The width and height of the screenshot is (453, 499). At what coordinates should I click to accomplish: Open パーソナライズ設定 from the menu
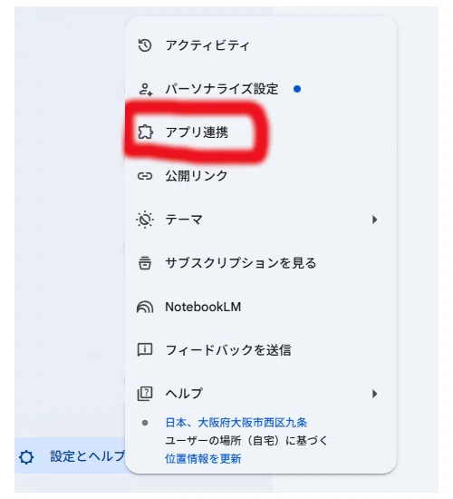pos(261,89)
